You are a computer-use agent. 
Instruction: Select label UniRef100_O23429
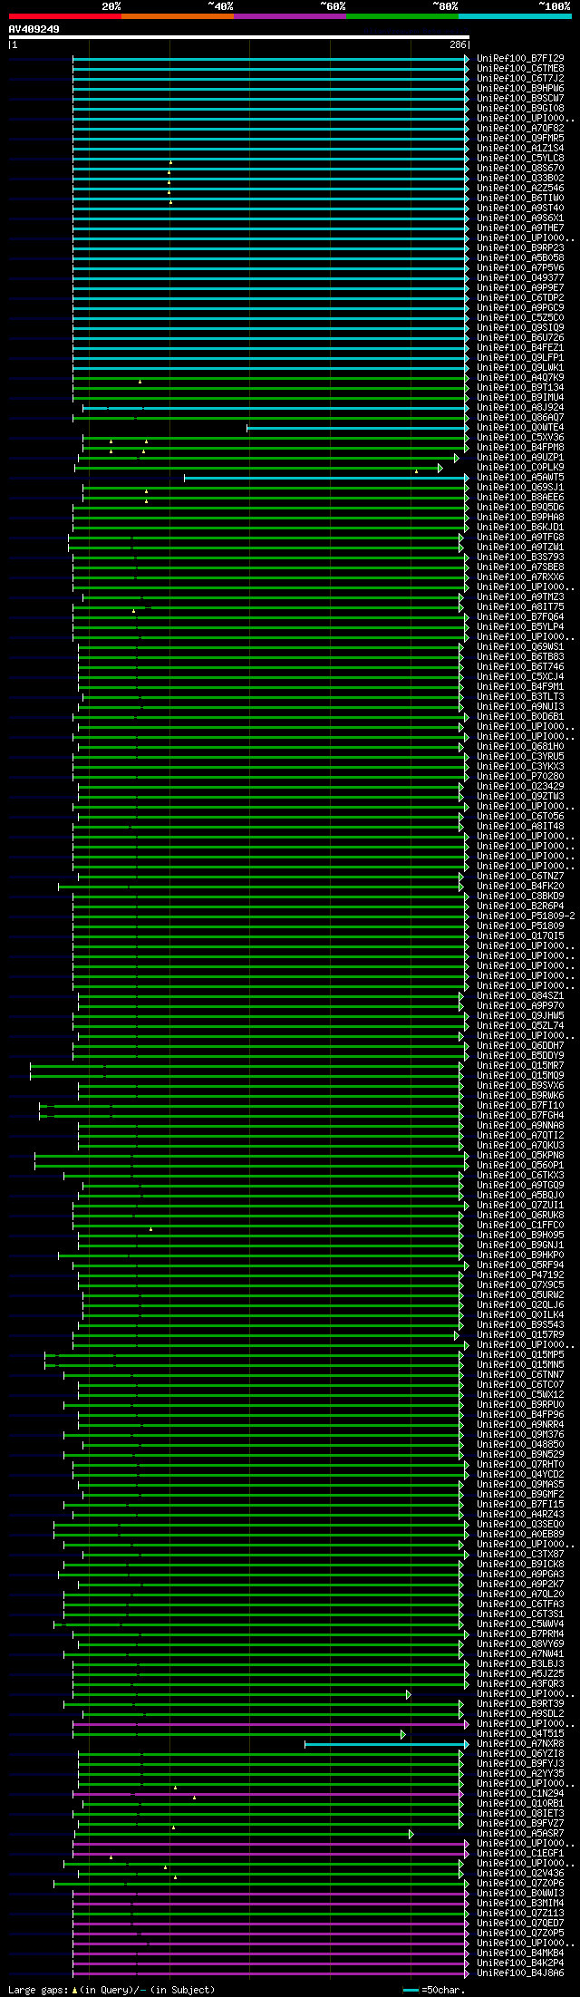click(x=520, y=787)
